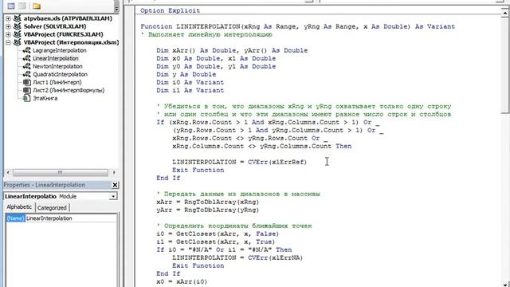Click 'Dim y As Double' line

pyautogui.click(x=186, y=74)
